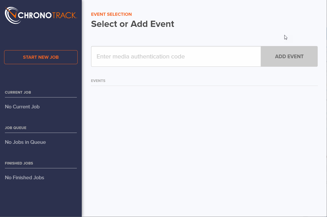Screen dimensions: 327x217
Task: Click the No Finished Jobs entry
Action: [x=25, y=178]
